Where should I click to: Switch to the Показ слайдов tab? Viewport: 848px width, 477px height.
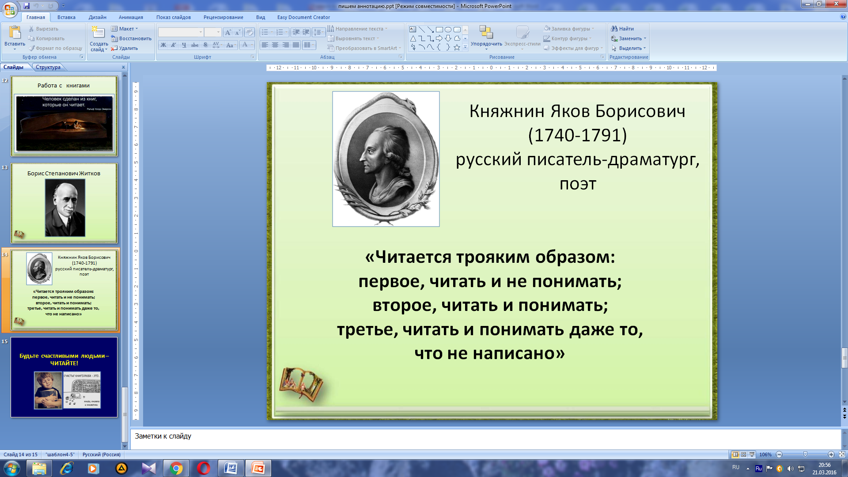173,17
